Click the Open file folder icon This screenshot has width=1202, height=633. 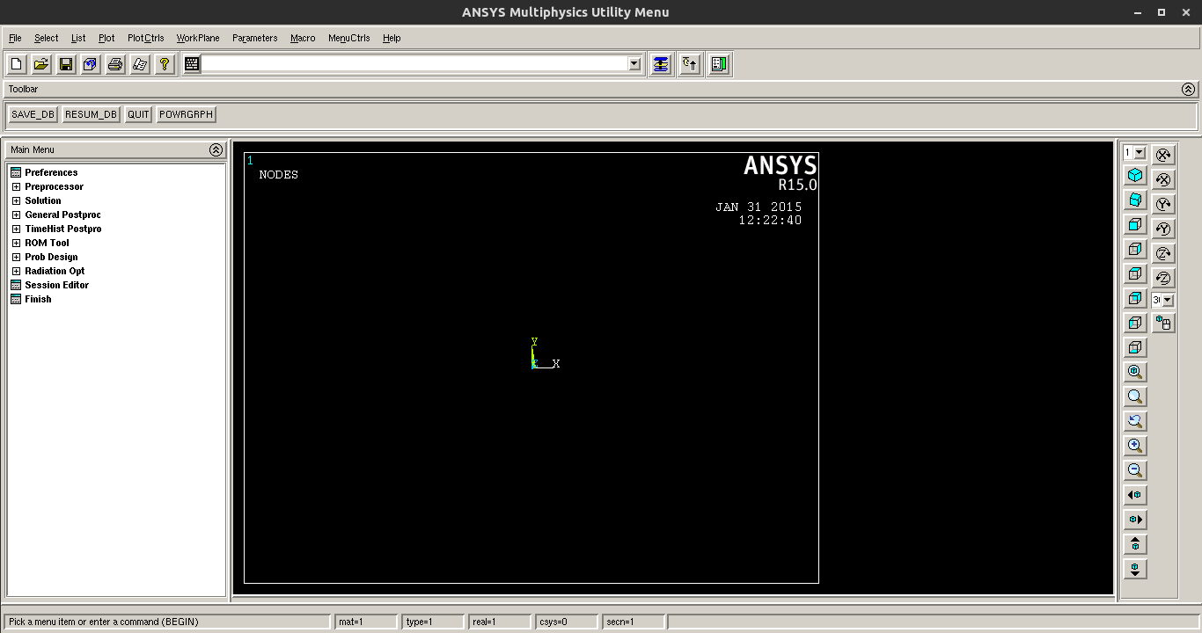coord(41,64)
